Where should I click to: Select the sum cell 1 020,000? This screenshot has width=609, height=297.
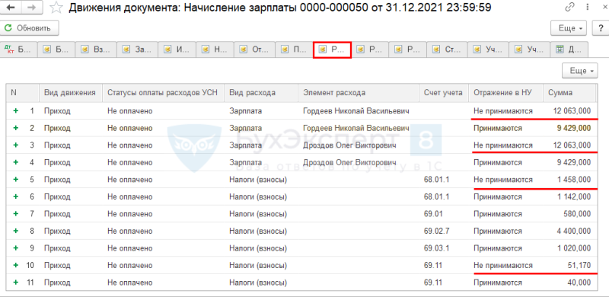(x=573, y=248)
